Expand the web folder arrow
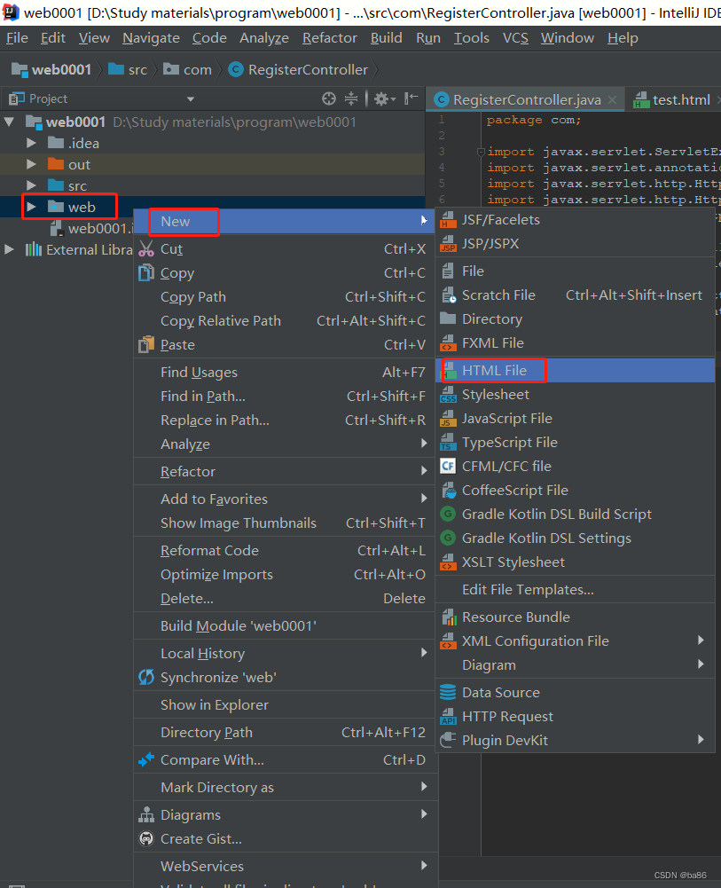The width and height of the screenshot is (721, 888). point(31,208)
